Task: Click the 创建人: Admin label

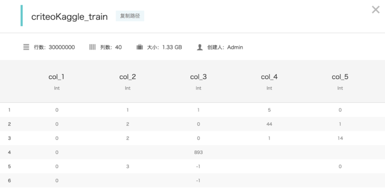Action: tap(225, 47)
